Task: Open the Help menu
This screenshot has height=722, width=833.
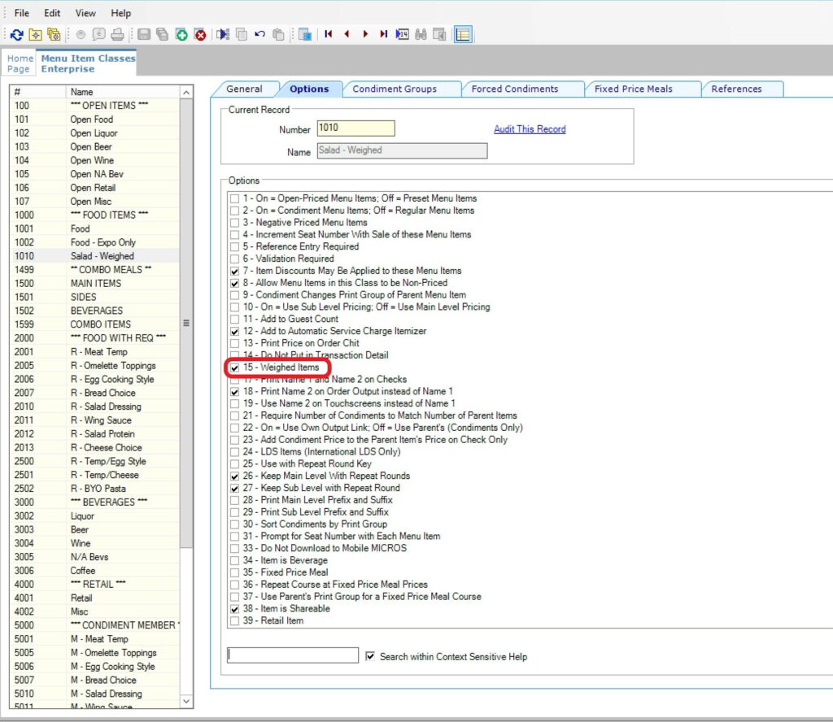Action: click(120, 13)
